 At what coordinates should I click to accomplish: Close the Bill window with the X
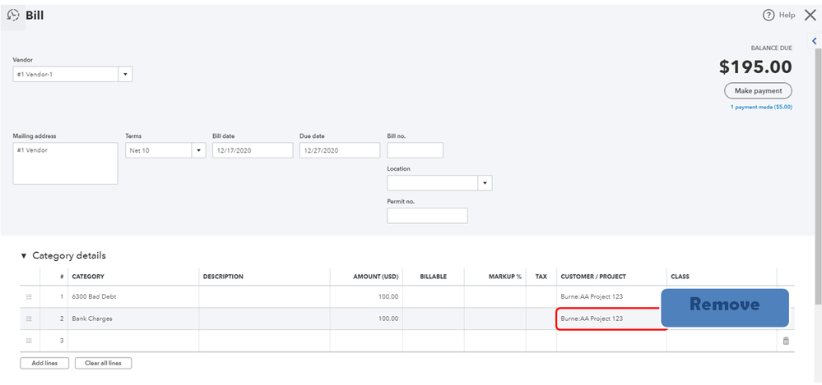810,15
